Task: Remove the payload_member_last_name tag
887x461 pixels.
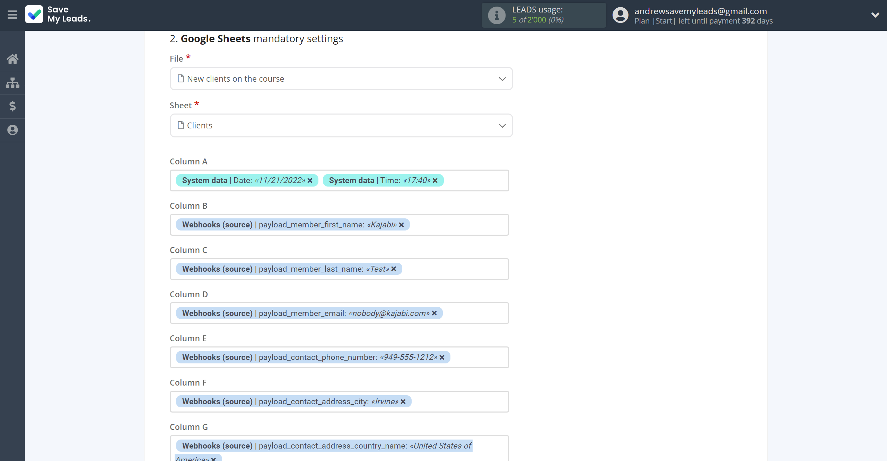Action: [x=394, y=269]
